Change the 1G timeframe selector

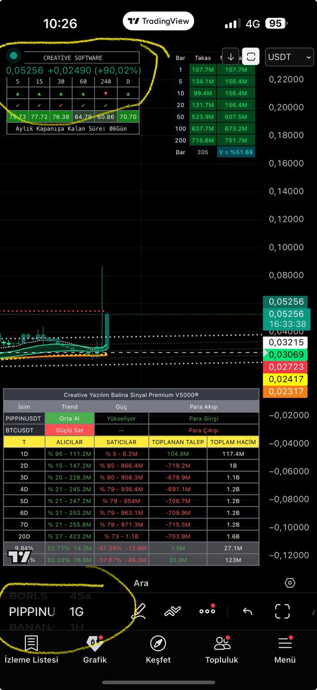76,611
